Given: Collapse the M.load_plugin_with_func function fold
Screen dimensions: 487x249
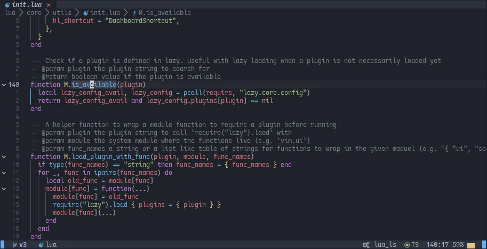Looking at the screenshot, I should point(4,157).
